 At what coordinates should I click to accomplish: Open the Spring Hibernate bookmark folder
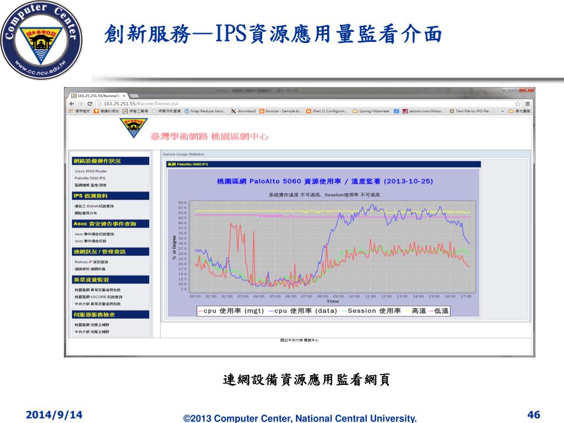click(371, 111)
